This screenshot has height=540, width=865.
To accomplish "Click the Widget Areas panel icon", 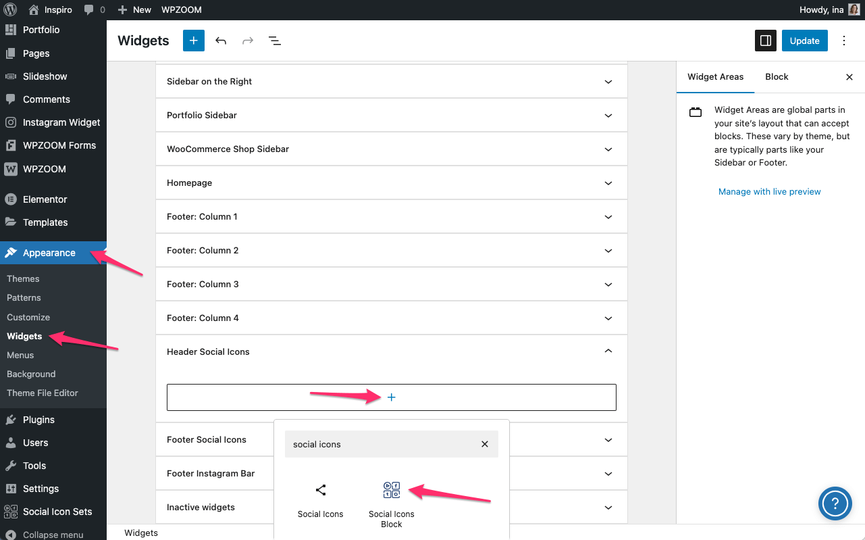I will (696, 112).
